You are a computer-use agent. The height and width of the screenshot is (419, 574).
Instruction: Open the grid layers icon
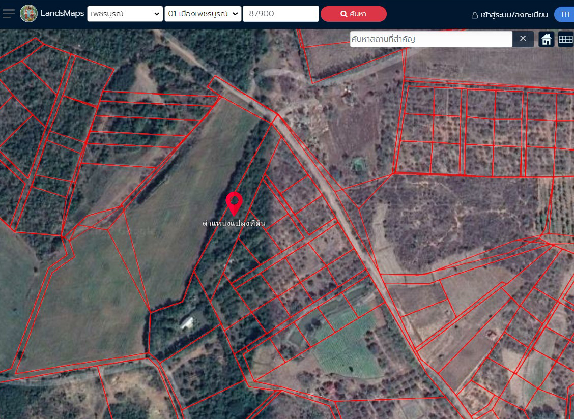(x=565, y=39)
